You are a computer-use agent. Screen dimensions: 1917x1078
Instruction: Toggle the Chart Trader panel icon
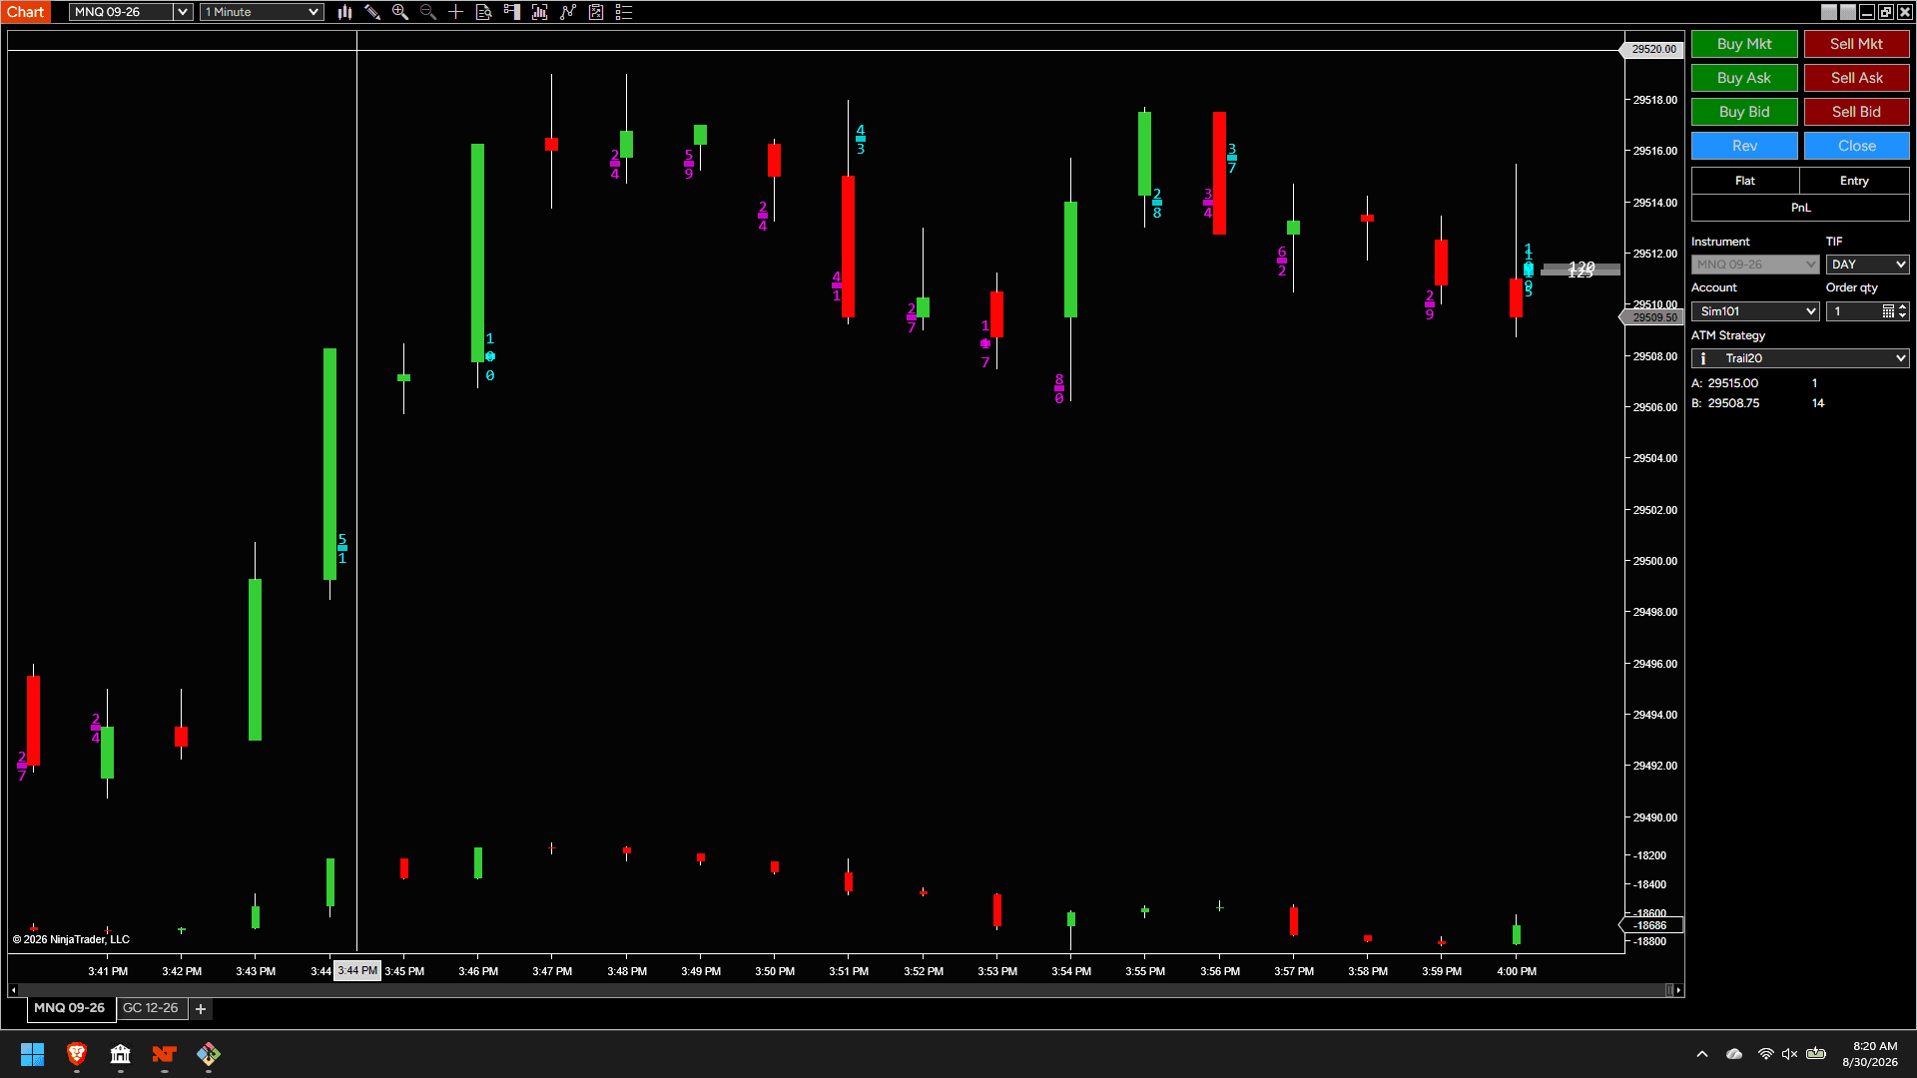coord(512,12)
